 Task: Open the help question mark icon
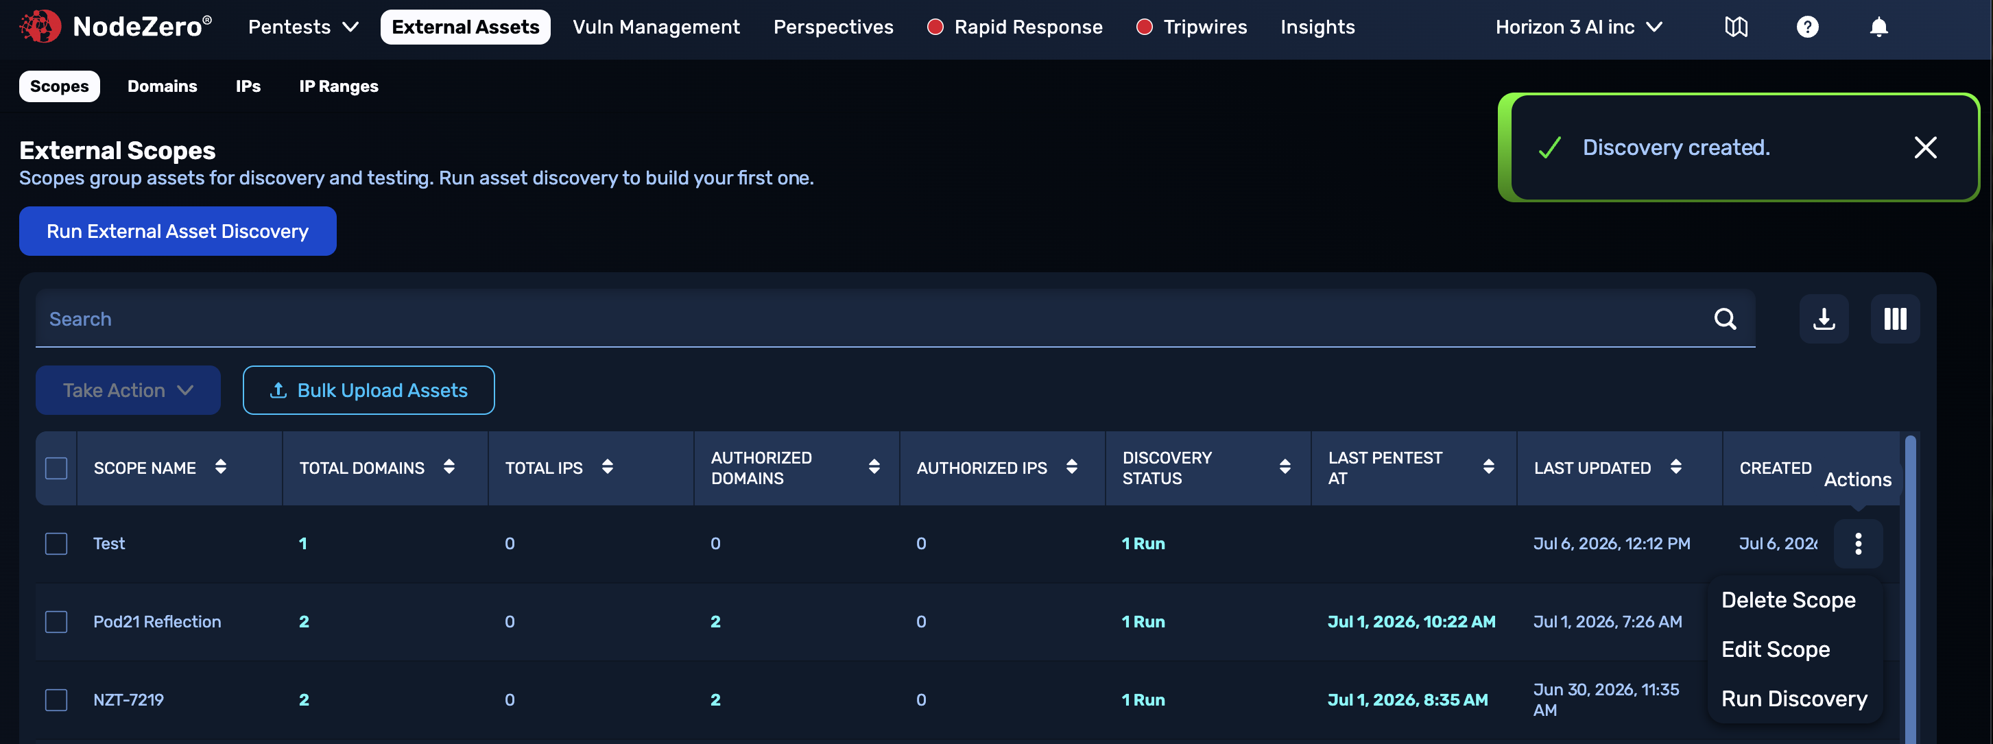click(1807, 27)
